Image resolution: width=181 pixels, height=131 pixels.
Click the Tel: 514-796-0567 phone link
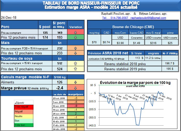point(115,18)
